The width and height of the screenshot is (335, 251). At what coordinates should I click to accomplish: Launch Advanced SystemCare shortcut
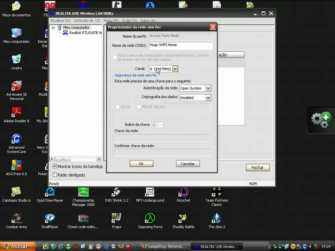[16, 143]
